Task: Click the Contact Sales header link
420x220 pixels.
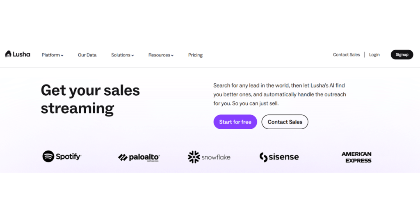Action: point(346,55)
